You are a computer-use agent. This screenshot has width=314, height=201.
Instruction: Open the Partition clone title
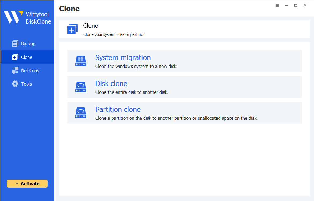[x=118, y=110]
